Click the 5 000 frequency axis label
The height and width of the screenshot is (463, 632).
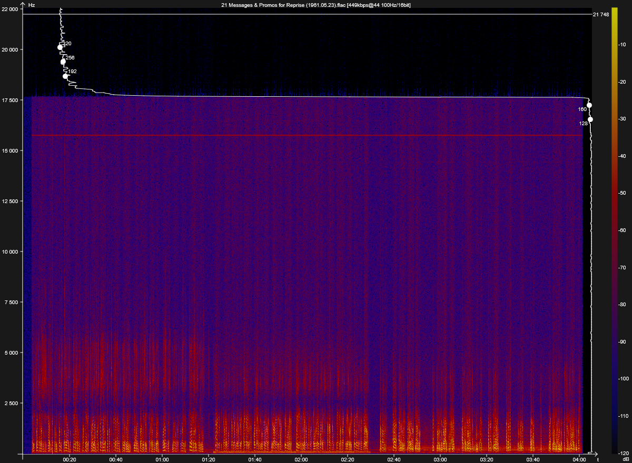[13, 353]
